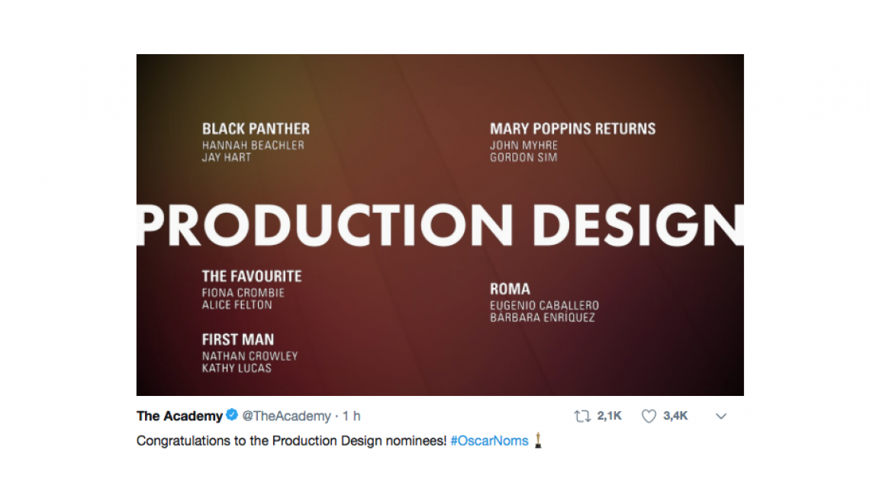The height and width of the screenshot is (489, 870).
Task: Like the tweet with the heart icon
Action: click(649, 417)
